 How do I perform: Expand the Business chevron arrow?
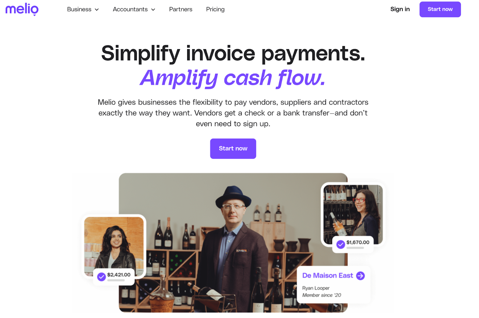tap(97, 10)
